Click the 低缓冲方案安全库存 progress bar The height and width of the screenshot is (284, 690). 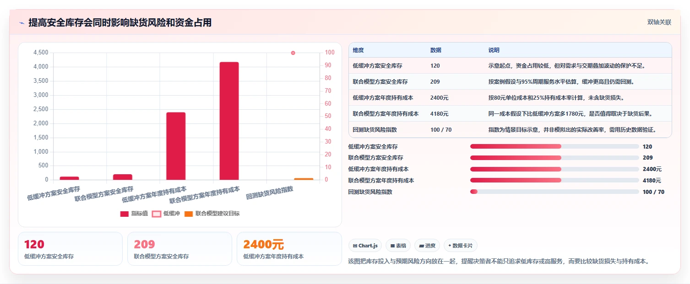click(554, 146)
